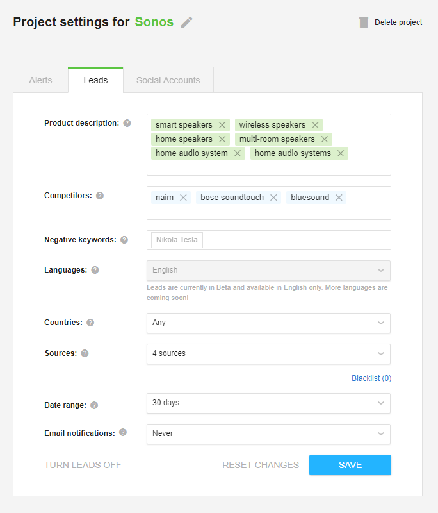Viewport: 438px width, 513px height.
Task: Open the Social Accounts tab
Action: coord(168,80)
